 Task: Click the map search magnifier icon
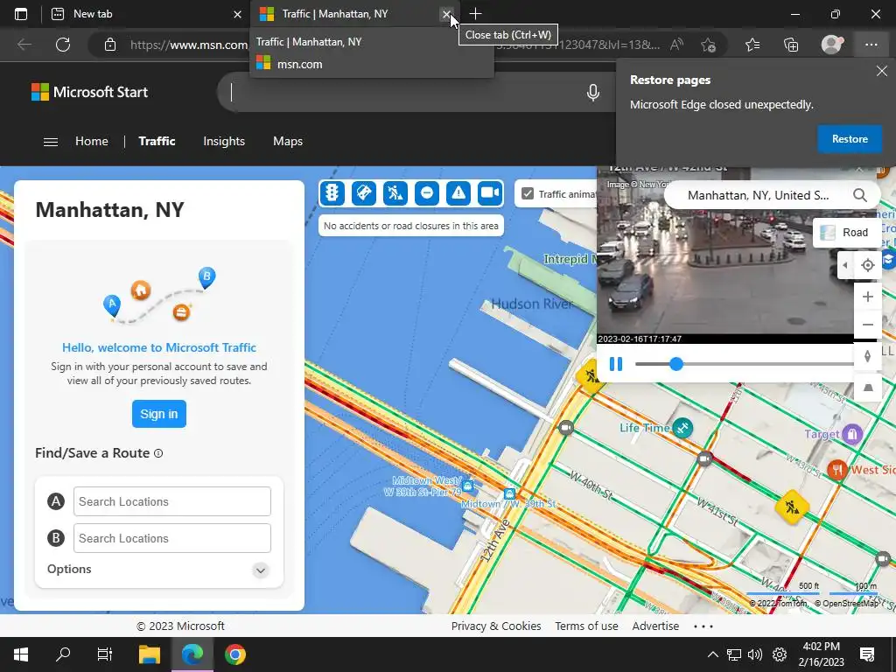[859, 195]
